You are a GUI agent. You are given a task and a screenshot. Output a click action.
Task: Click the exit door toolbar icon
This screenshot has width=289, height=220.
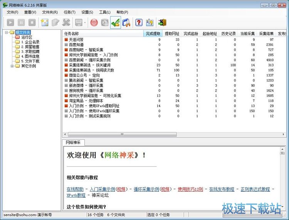tap(162, 22)
